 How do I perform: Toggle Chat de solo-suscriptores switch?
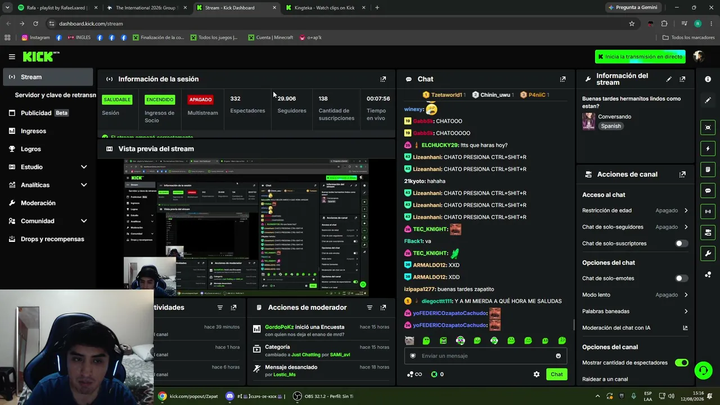(x=681, y=244)
